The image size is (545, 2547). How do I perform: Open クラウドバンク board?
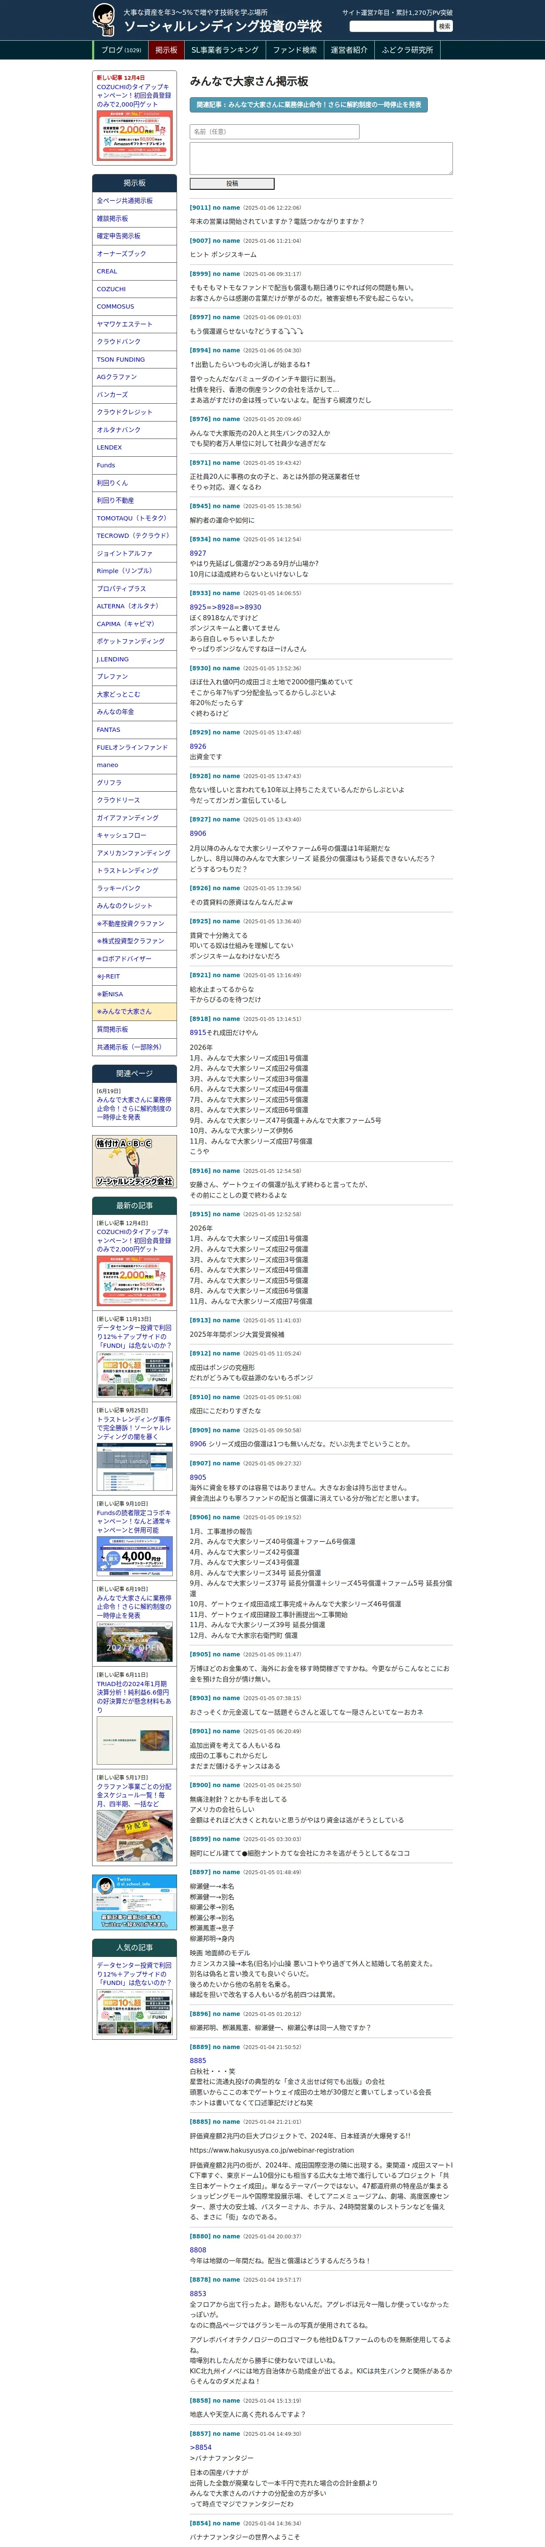(135, 342)
